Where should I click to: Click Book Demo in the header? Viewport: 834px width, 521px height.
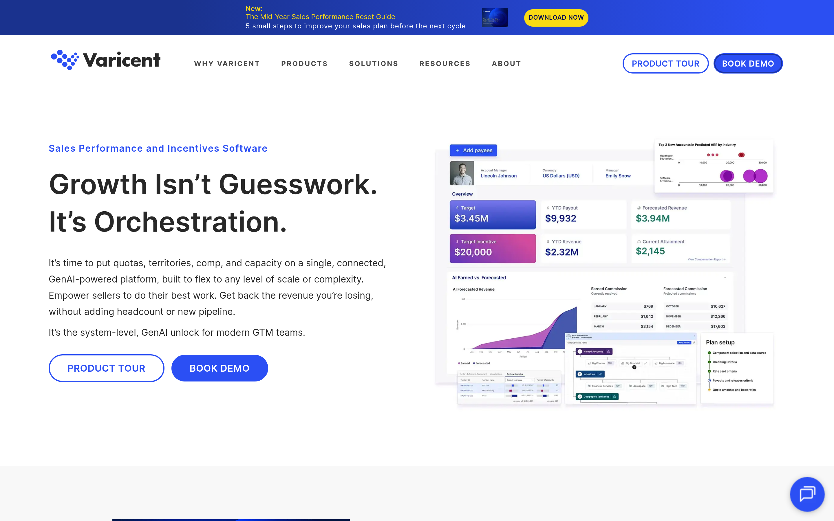[748, 63]
